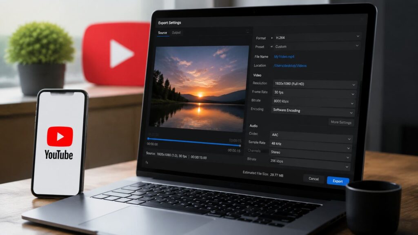Viewport: 418px width, 235px height.
Task: Click the My Video.mp4 file name link
Action: pos(284,56)
